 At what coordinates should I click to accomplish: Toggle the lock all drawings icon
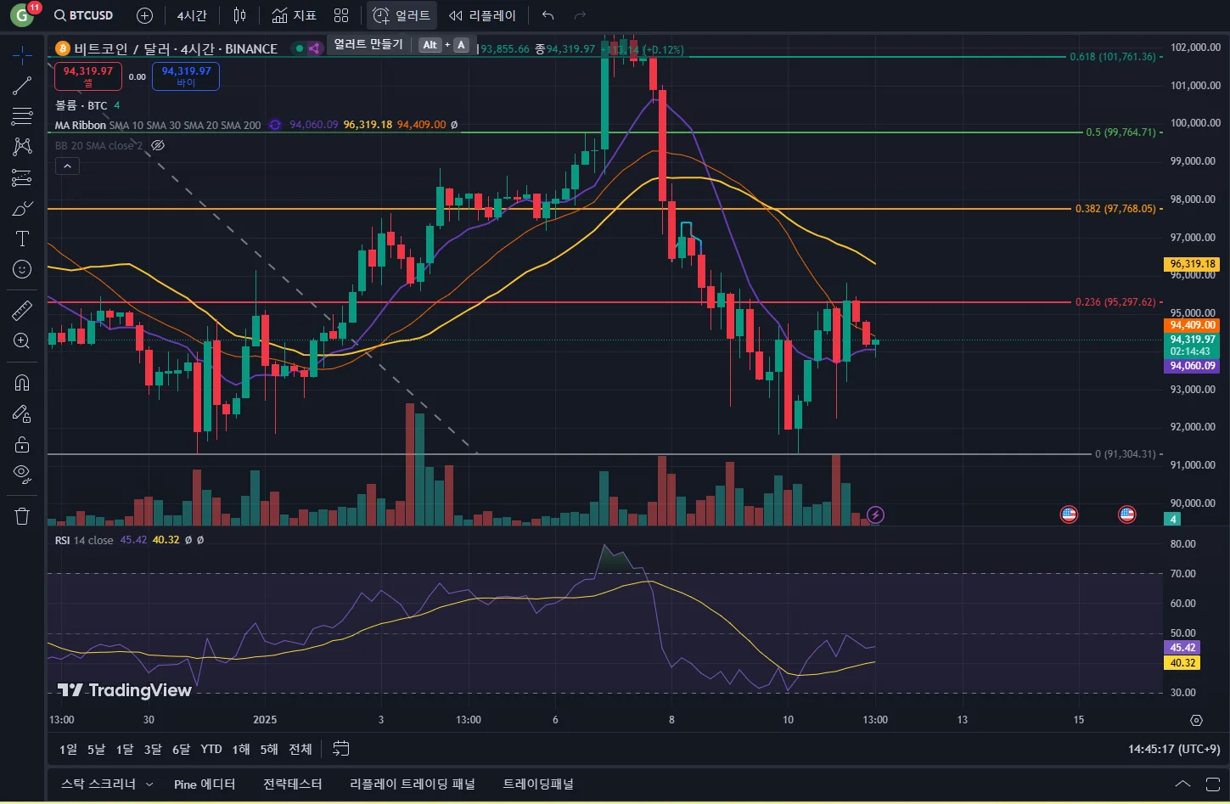22,444
